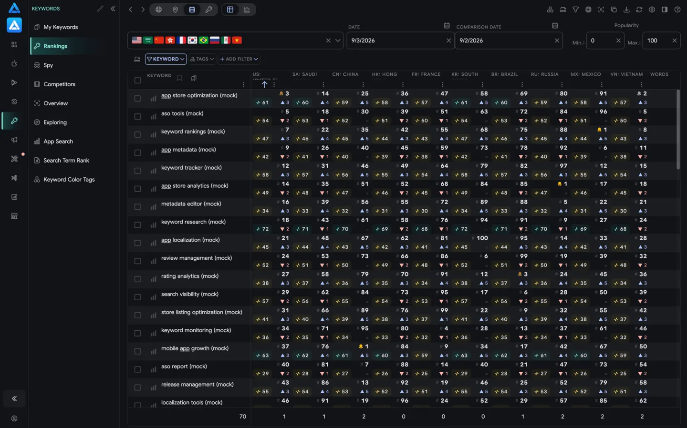Clear the selected countries with X

coord(328,41)
